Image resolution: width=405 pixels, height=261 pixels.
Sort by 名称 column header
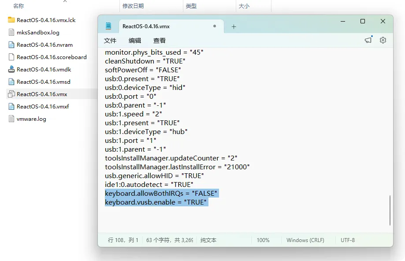click(x=19, y=6)
